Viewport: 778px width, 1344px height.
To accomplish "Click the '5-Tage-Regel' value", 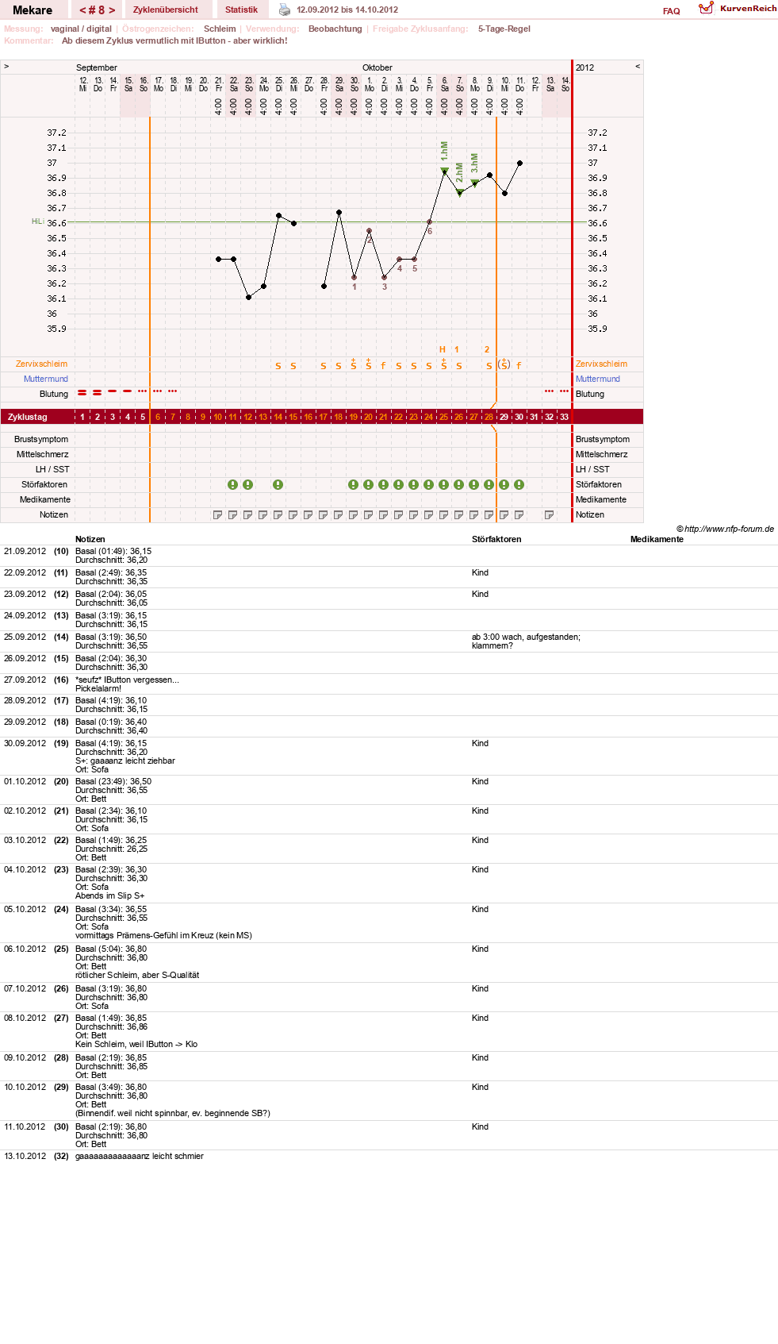I will point(504,29).
